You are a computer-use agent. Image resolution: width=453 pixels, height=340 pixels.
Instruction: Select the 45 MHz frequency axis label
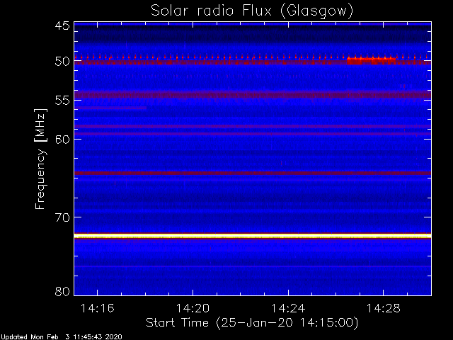point(62,25)
